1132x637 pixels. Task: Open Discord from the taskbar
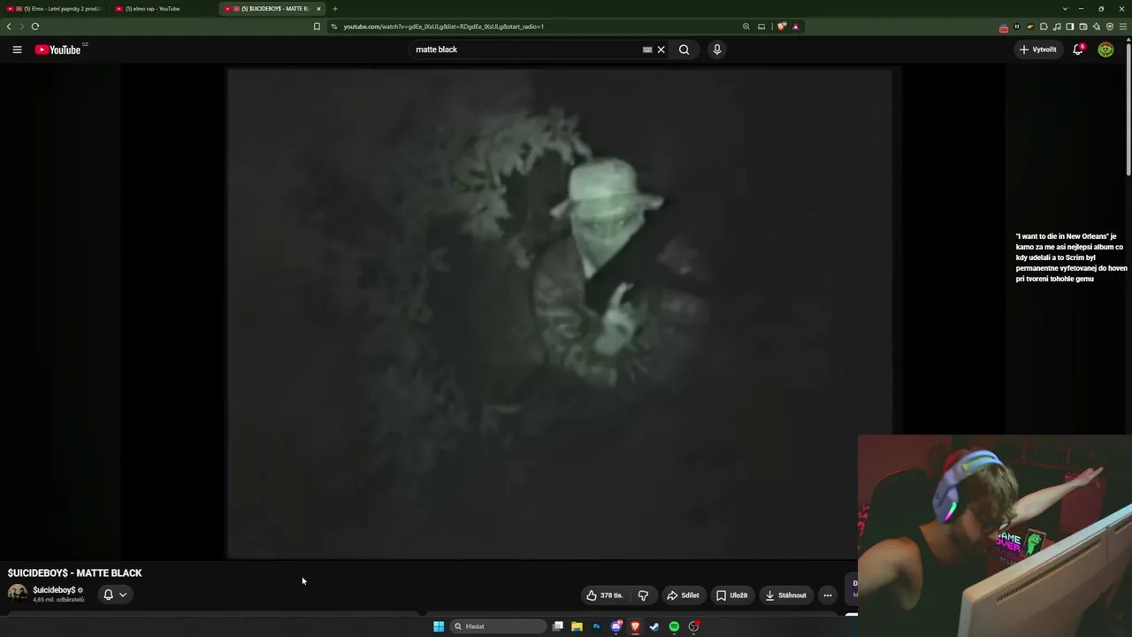[x=616, y=626]
